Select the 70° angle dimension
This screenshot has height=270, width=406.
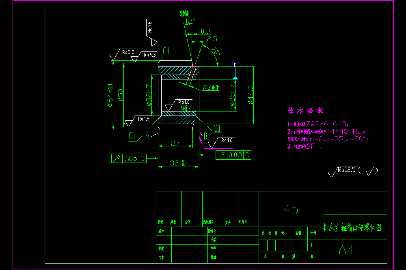coord(216,51)
